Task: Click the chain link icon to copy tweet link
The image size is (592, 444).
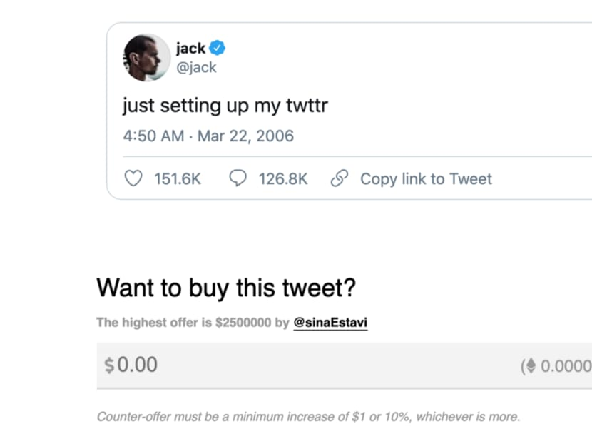Action: point(339,178)
